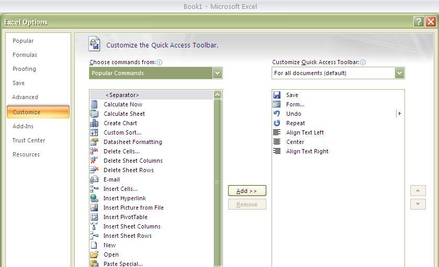
Task: Select the Open folder icon
Action: (x=94, y=254)
